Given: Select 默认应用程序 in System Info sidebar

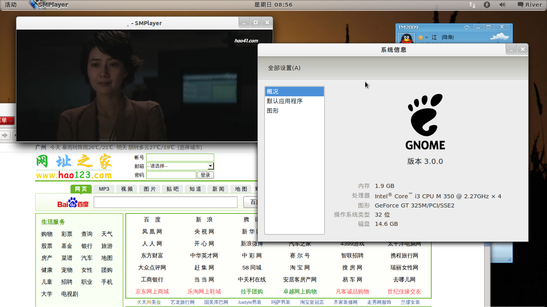Looking at the screenshot, I should tap(294, 101).
